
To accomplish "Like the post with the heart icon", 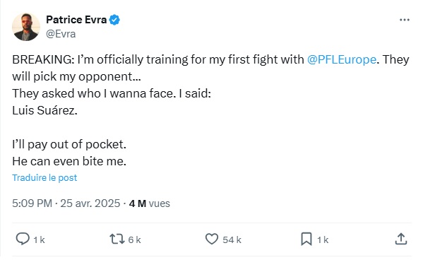I will pyautogui.click(x=212, y=239).
